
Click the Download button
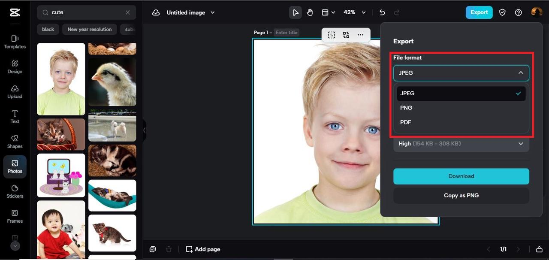461,176
